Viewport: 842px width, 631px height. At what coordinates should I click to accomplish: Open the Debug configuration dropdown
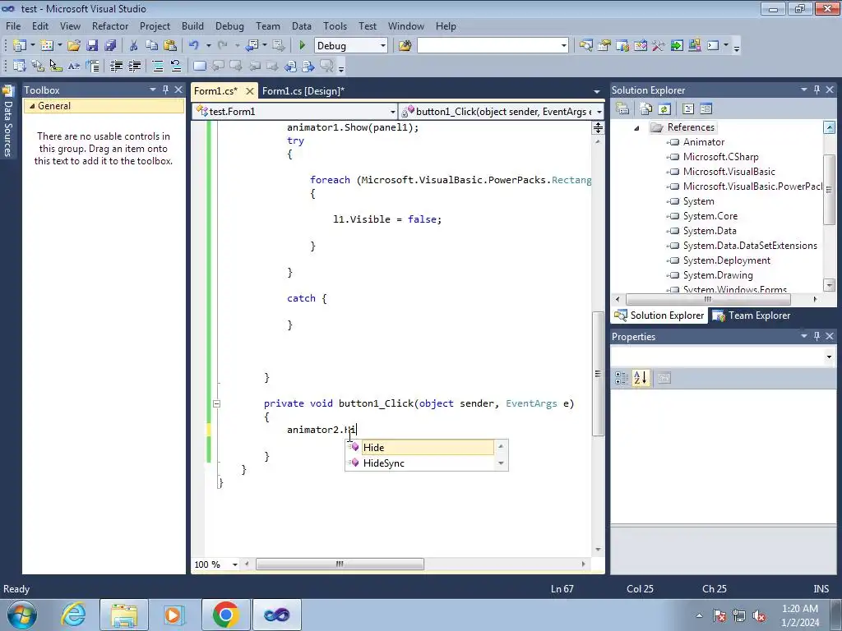tap(383, 46)
